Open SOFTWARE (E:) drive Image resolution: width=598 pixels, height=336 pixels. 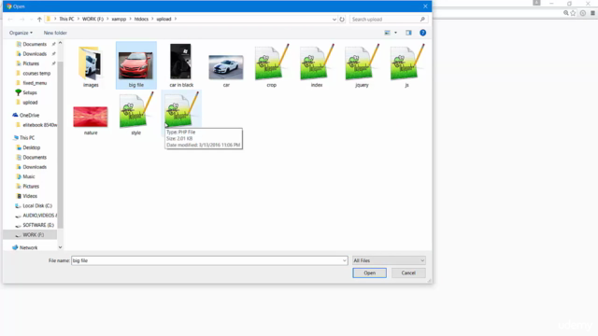[38, 225]
